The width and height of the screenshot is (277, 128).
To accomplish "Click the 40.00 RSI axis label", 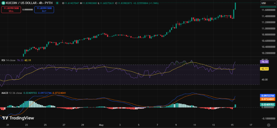I will click(264, 79).
